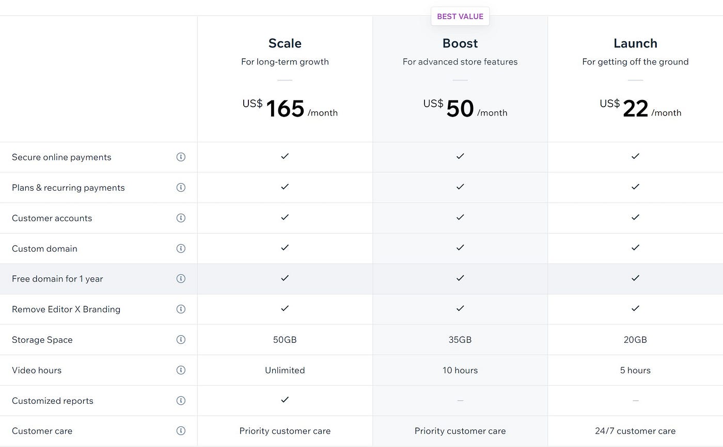Click the Custom domain info icon
723x447 pixels.
tap(181, 249)
